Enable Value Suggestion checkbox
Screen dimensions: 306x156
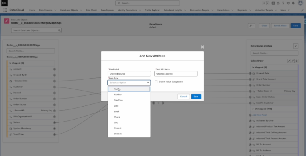[x=156, y=82]
